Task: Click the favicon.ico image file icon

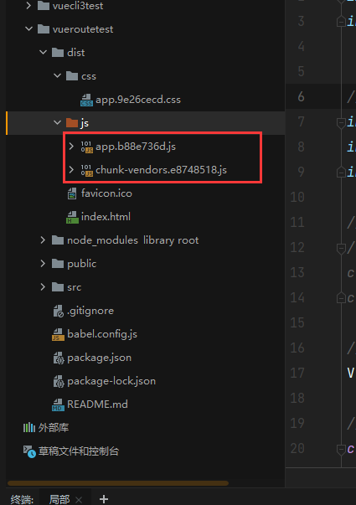Action: click(x=72, y=193)
